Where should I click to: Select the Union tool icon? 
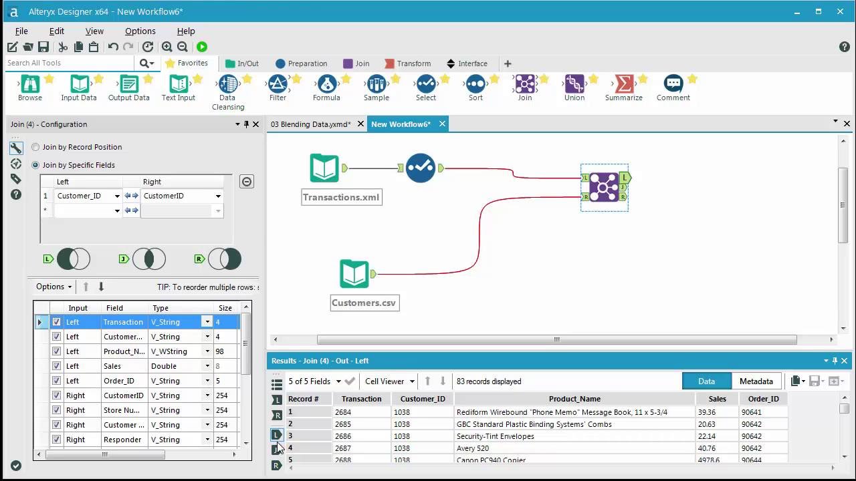coord(574,84)
